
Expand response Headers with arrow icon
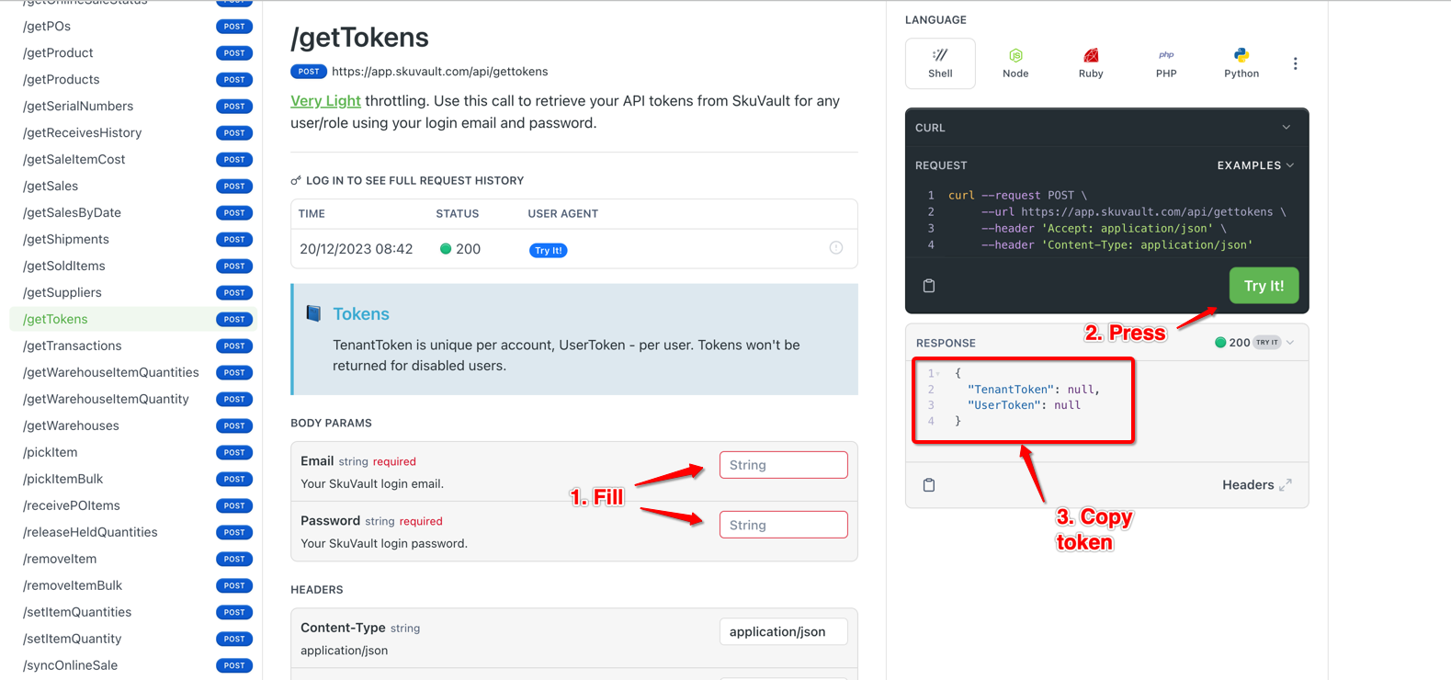[1285, 485]
